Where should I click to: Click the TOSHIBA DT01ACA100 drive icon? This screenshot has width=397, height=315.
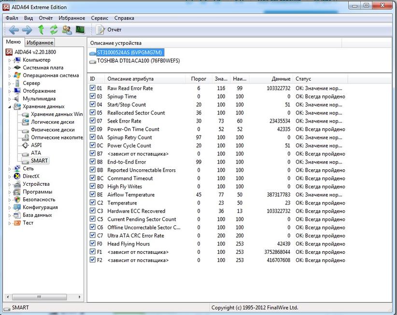coord(93,61)
